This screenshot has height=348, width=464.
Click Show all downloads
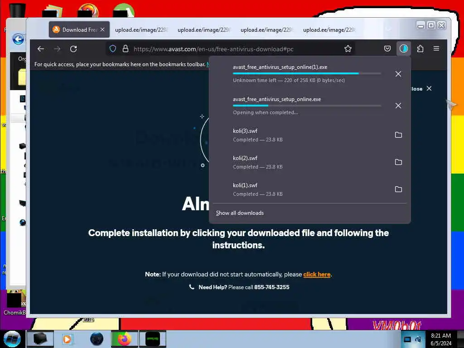tap(240, 213)
